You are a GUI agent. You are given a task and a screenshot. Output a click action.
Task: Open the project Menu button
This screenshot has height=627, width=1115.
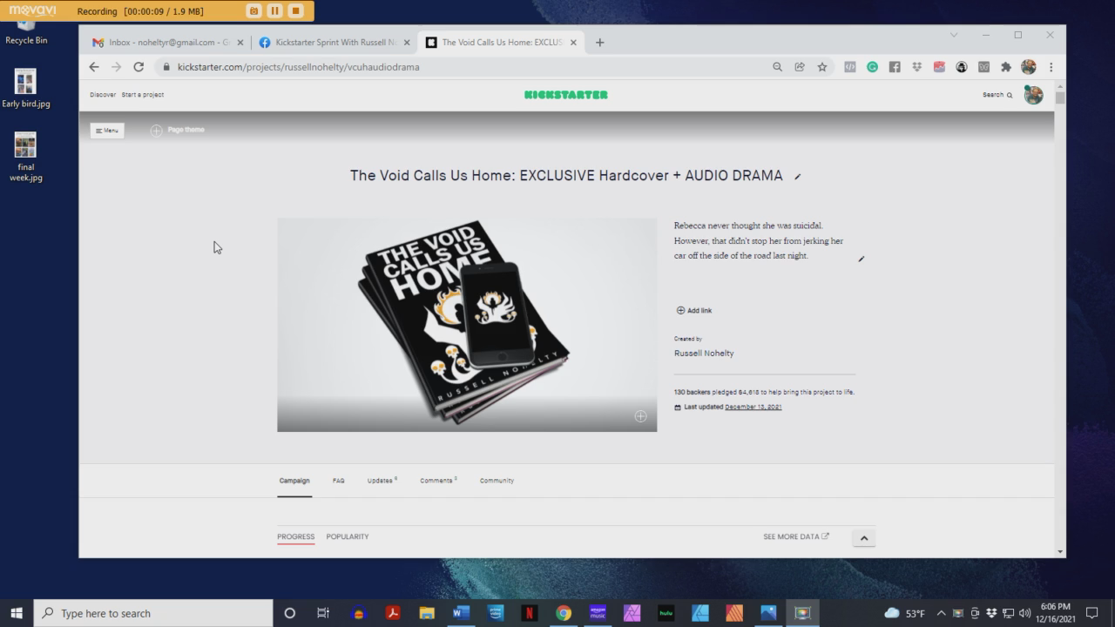pyautogui.click(x=107, y=131)
